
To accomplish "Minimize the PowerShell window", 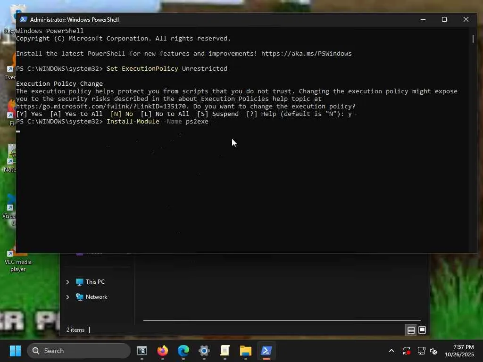I will point(423,19).
